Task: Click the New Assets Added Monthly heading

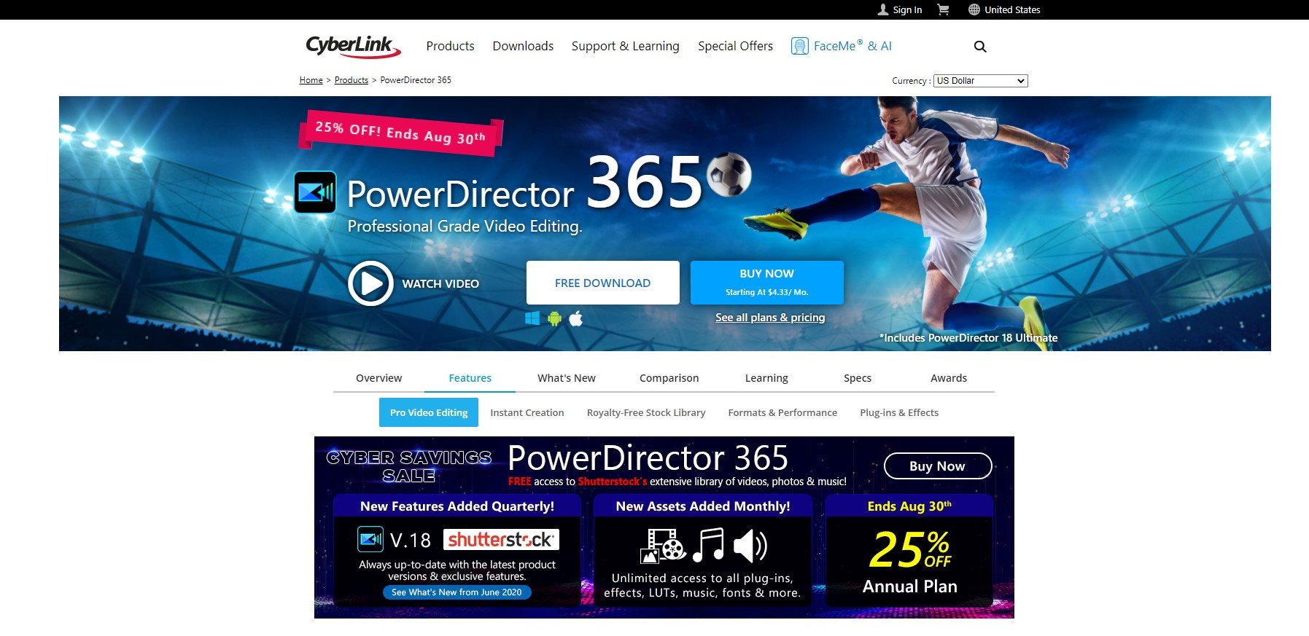Action: [x=703, y=506]
